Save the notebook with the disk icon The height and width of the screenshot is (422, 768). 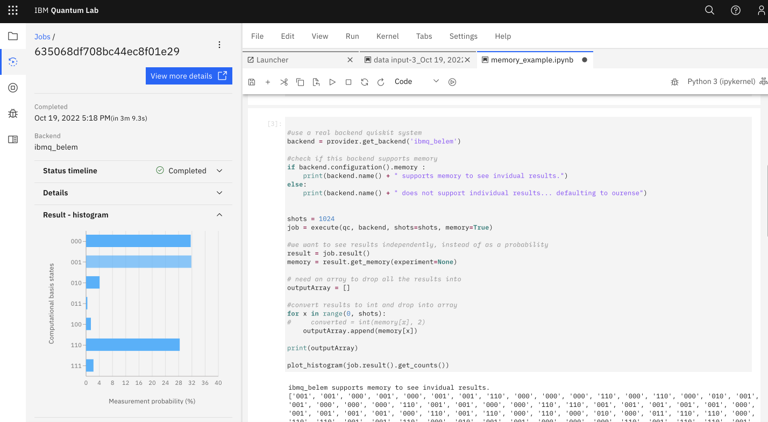pyautogui.click(x=252, y=82)
